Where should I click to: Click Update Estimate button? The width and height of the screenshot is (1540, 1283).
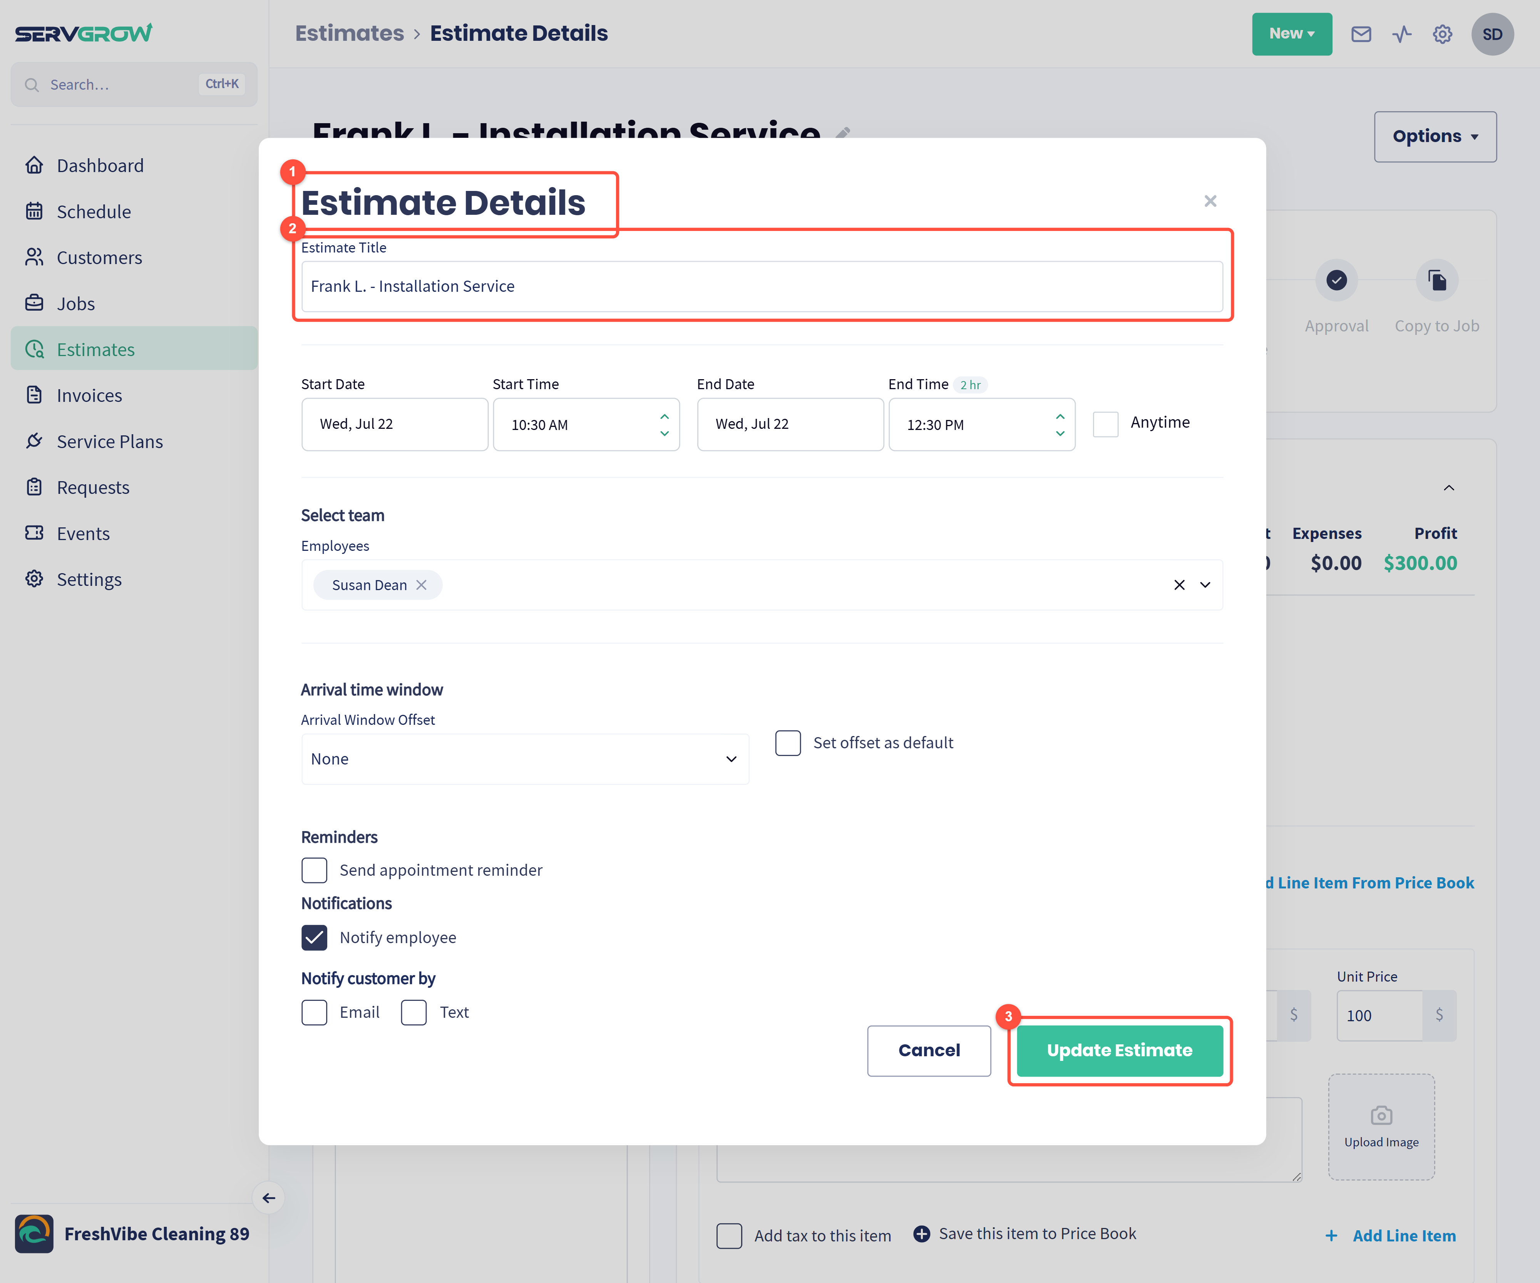pyautogui.click(x=1120, y=1050)
